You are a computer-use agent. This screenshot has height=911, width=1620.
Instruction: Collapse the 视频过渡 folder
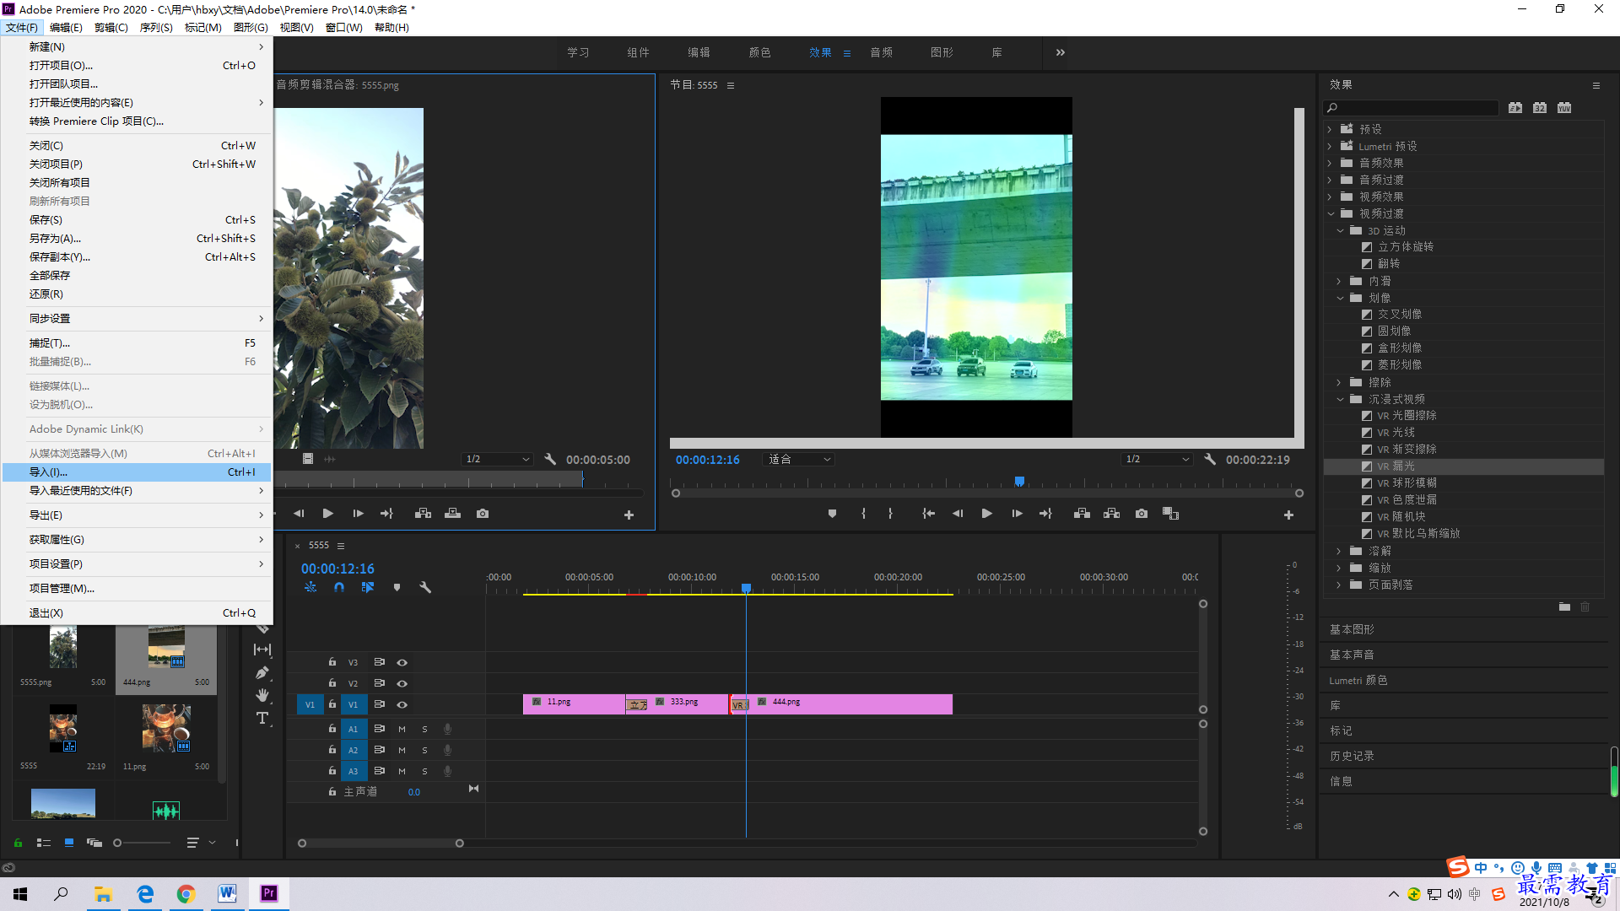pos(1331,213)
